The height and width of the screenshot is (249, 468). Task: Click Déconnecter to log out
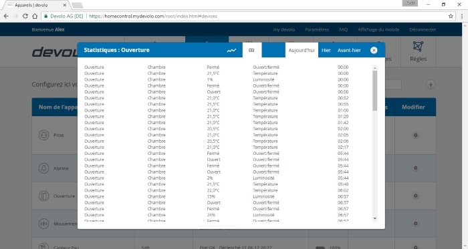[x=423, y=29]
